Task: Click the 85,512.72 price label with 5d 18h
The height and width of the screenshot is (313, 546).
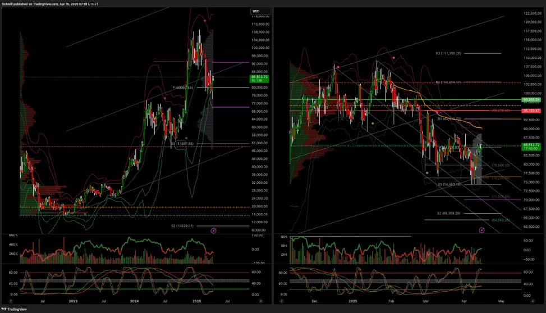Action: tap(260, 79)
